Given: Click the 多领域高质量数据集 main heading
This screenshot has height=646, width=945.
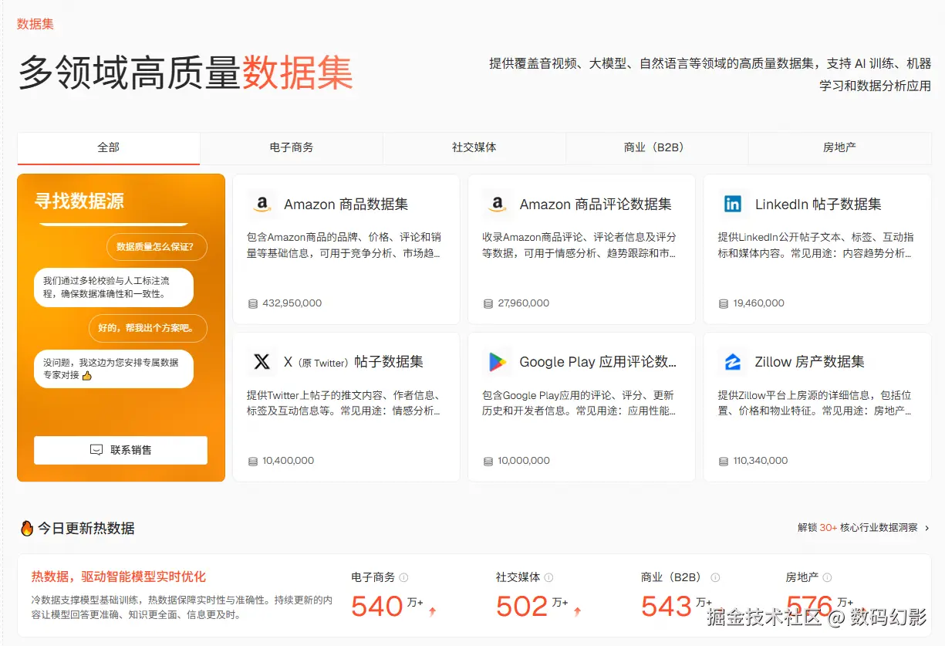Looking at the screenshot, I should point(185,73).
